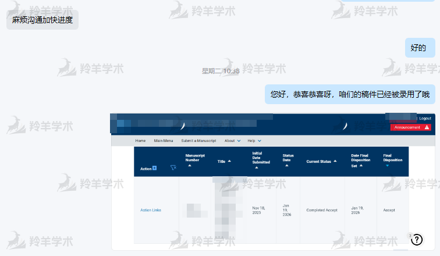Sort by Status Date arrow
440x256 pixels.
[286, 165]
